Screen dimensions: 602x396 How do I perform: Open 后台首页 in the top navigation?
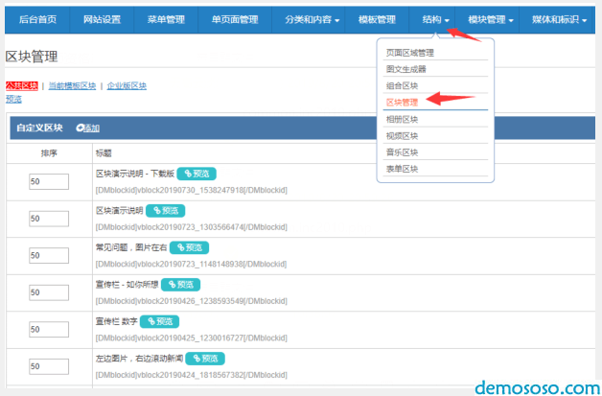[37, 19]
